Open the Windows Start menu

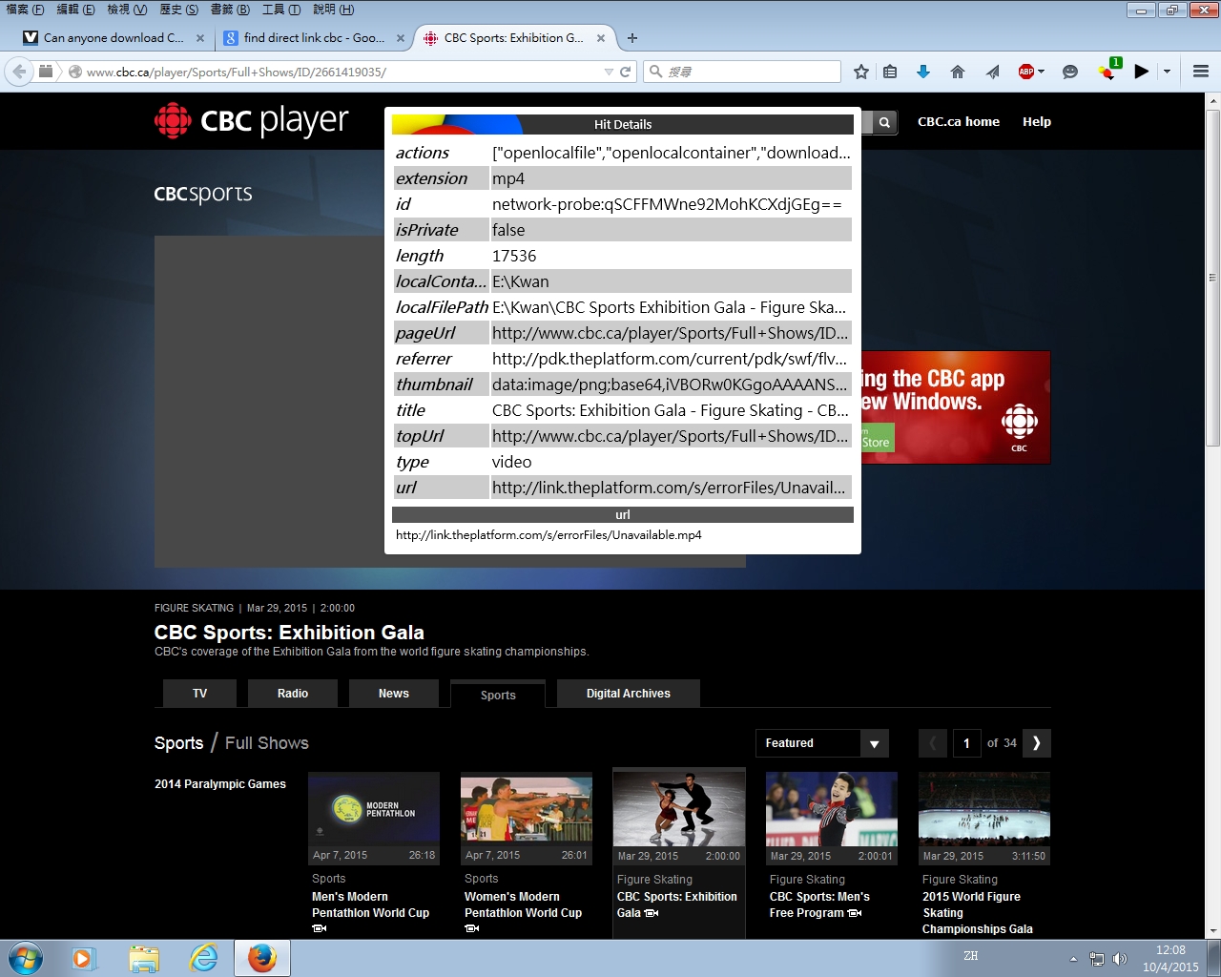[x=27, y=958]
